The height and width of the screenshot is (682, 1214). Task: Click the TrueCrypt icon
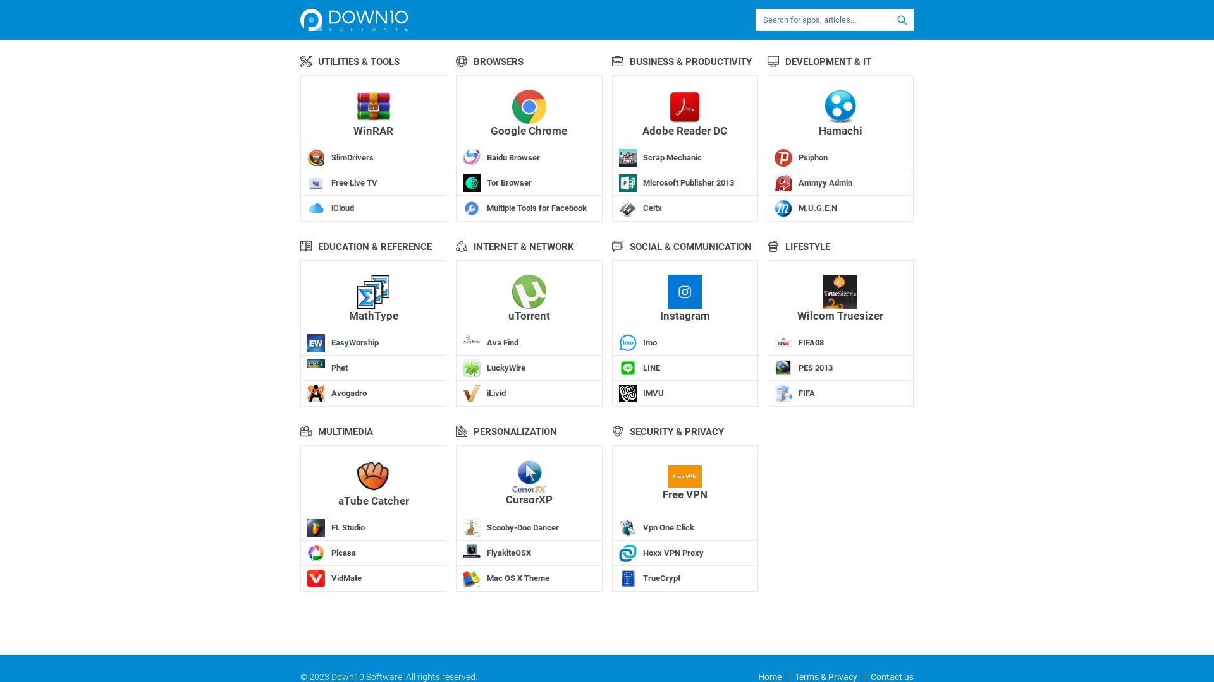[x=628, y=578]
